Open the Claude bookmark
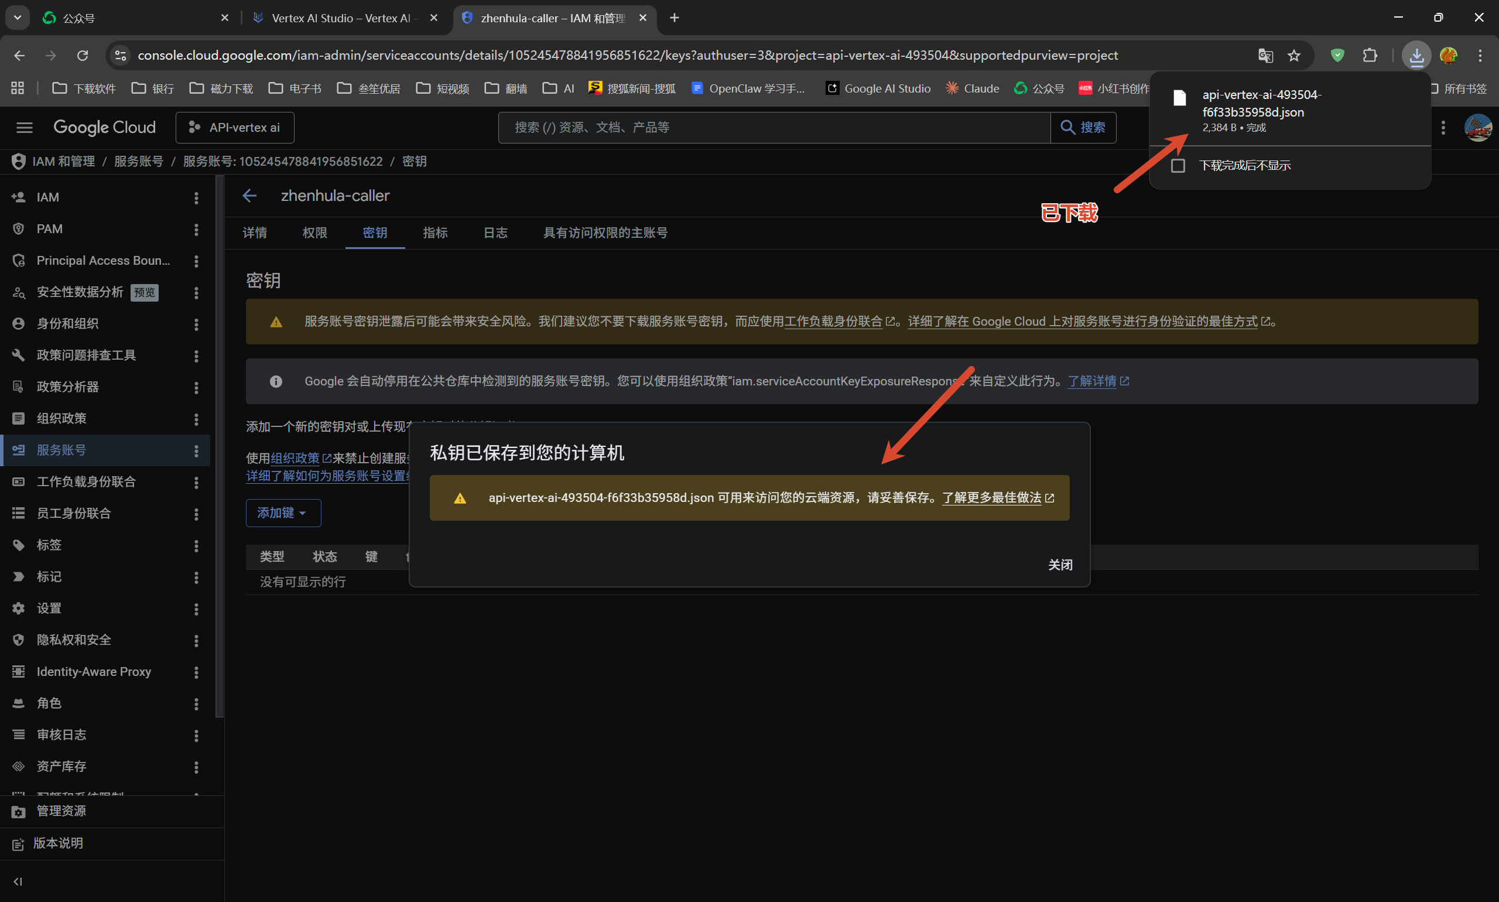The height and width of the screenshot is (902, 1499). pyautogui.click(x=972, y=88)
